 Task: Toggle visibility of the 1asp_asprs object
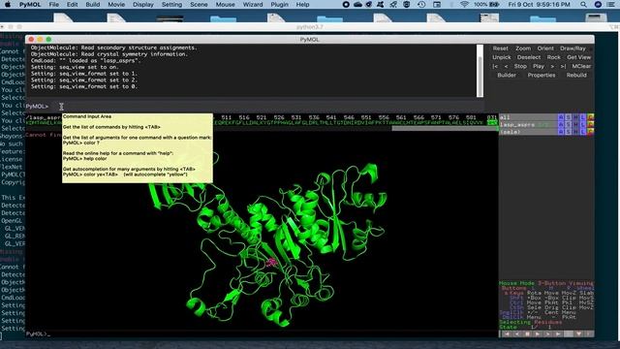528,125
